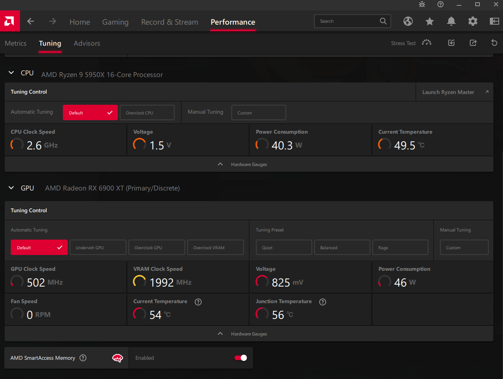This screenshot has width=503, height=379.
Task: Collapse the CPU section chevron
Action: pos(12,72)
